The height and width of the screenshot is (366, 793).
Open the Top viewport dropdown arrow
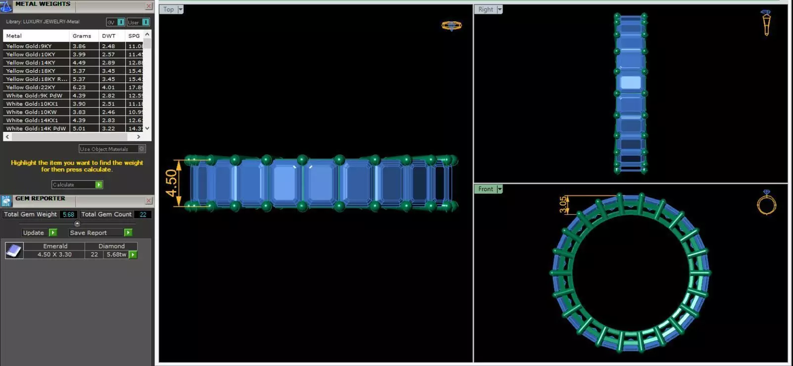coord(181,9)
